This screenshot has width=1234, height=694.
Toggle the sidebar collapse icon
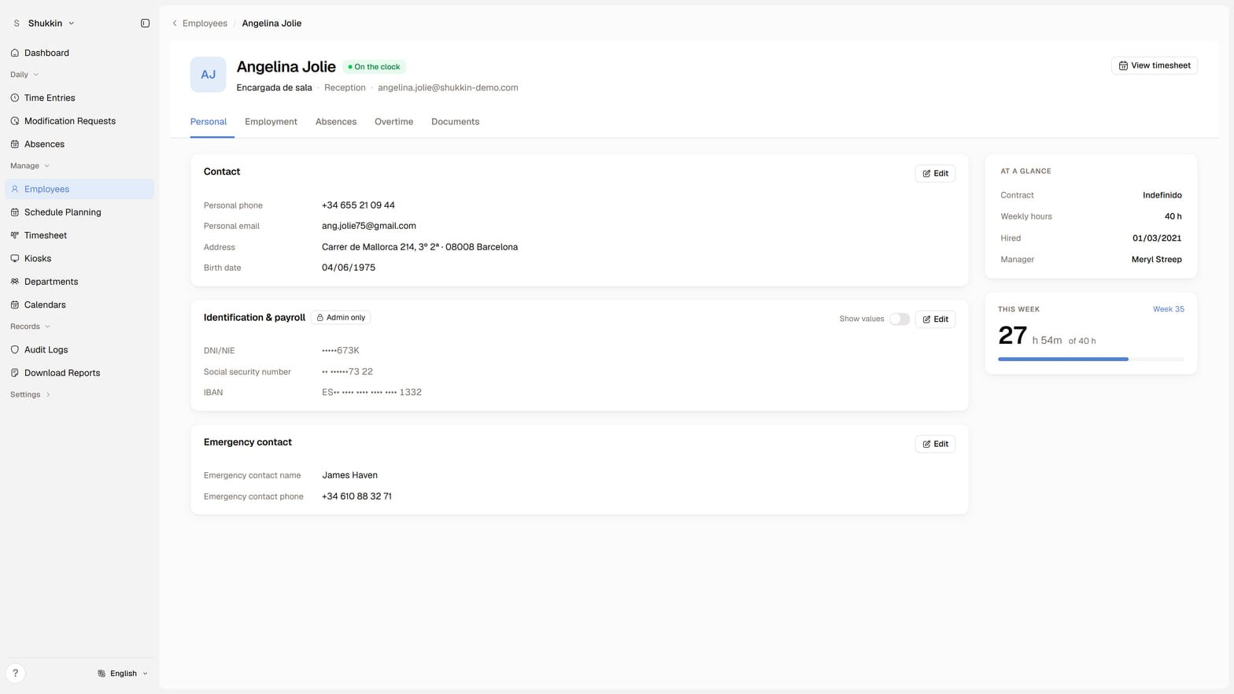[x=145, y=24]
